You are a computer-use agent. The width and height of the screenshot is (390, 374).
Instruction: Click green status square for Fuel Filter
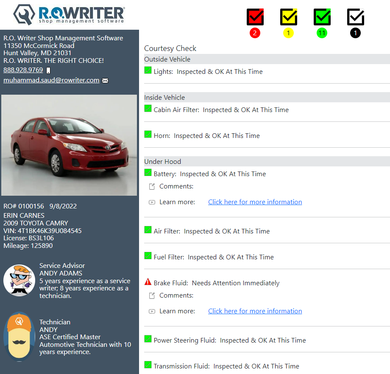pyautogui.click(x=148, y=256)
